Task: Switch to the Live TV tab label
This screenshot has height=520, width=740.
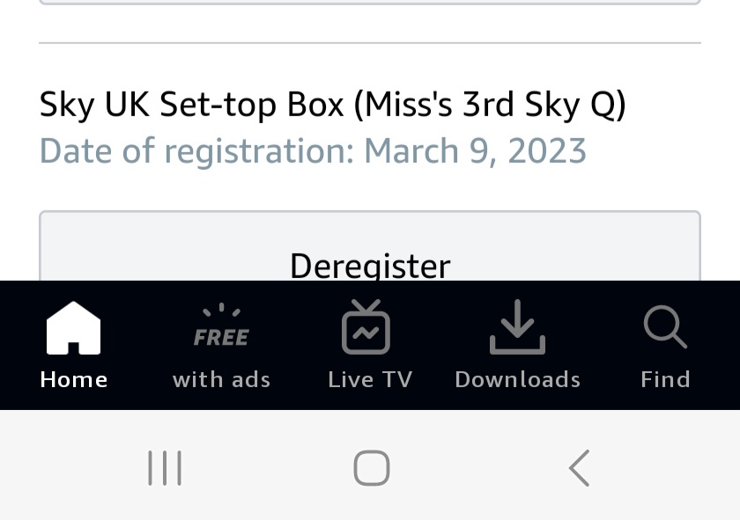Action: (370, 379)
